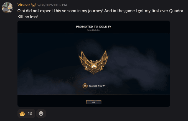188x121 pixels.
Task: Click the Topjunk #EUW name
Action: (x=97, y=86)
